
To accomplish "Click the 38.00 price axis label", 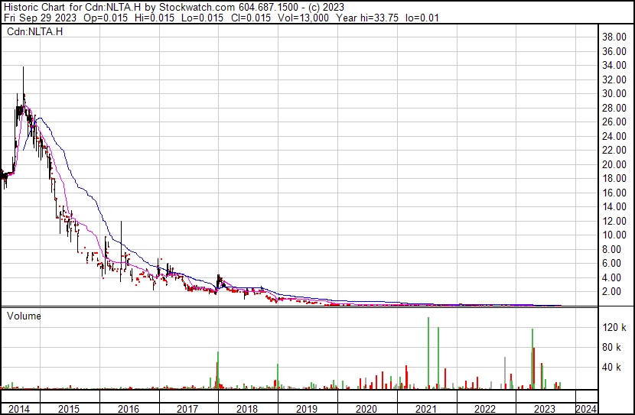I will (x=614, y=37).
